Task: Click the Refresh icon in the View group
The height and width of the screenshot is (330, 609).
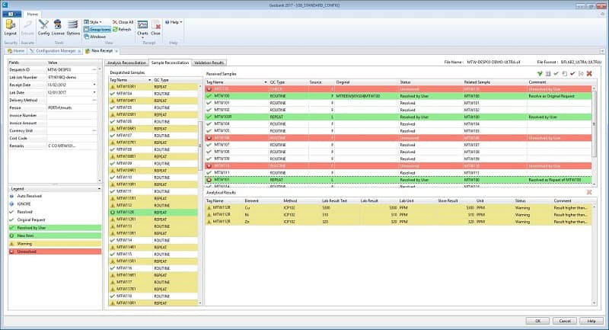Action: click(121, 30)
